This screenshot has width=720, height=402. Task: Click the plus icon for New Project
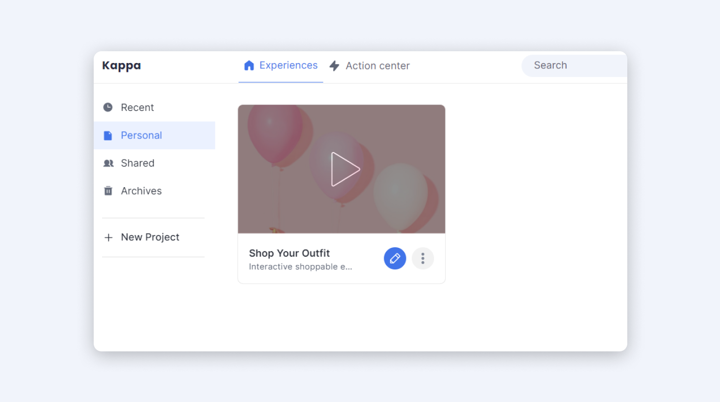pyautogui.click(x=108, y=237)
